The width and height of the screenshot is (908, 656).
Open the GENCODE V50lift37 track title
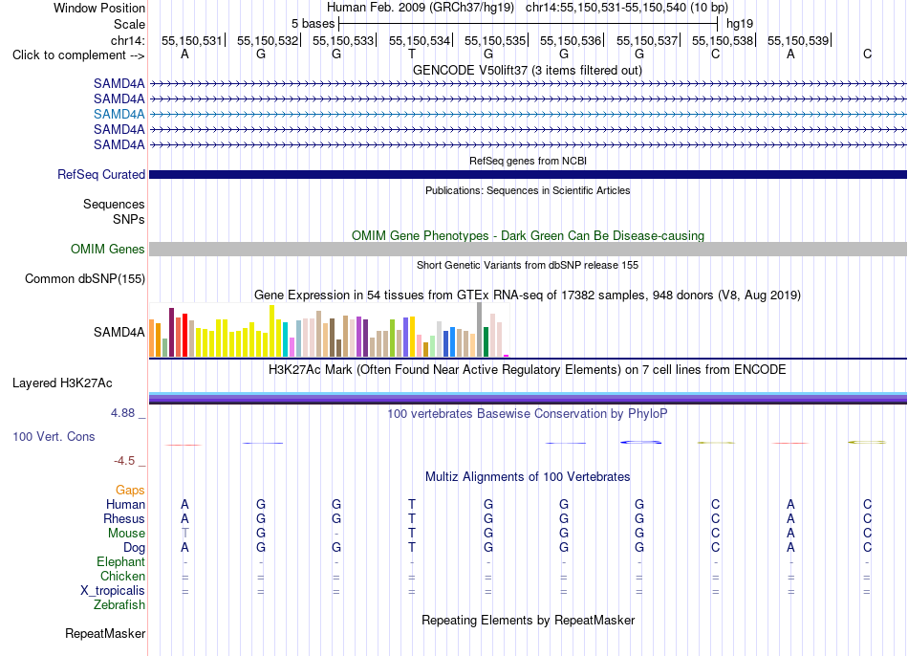pyautogui.click(x=527, y=70)
